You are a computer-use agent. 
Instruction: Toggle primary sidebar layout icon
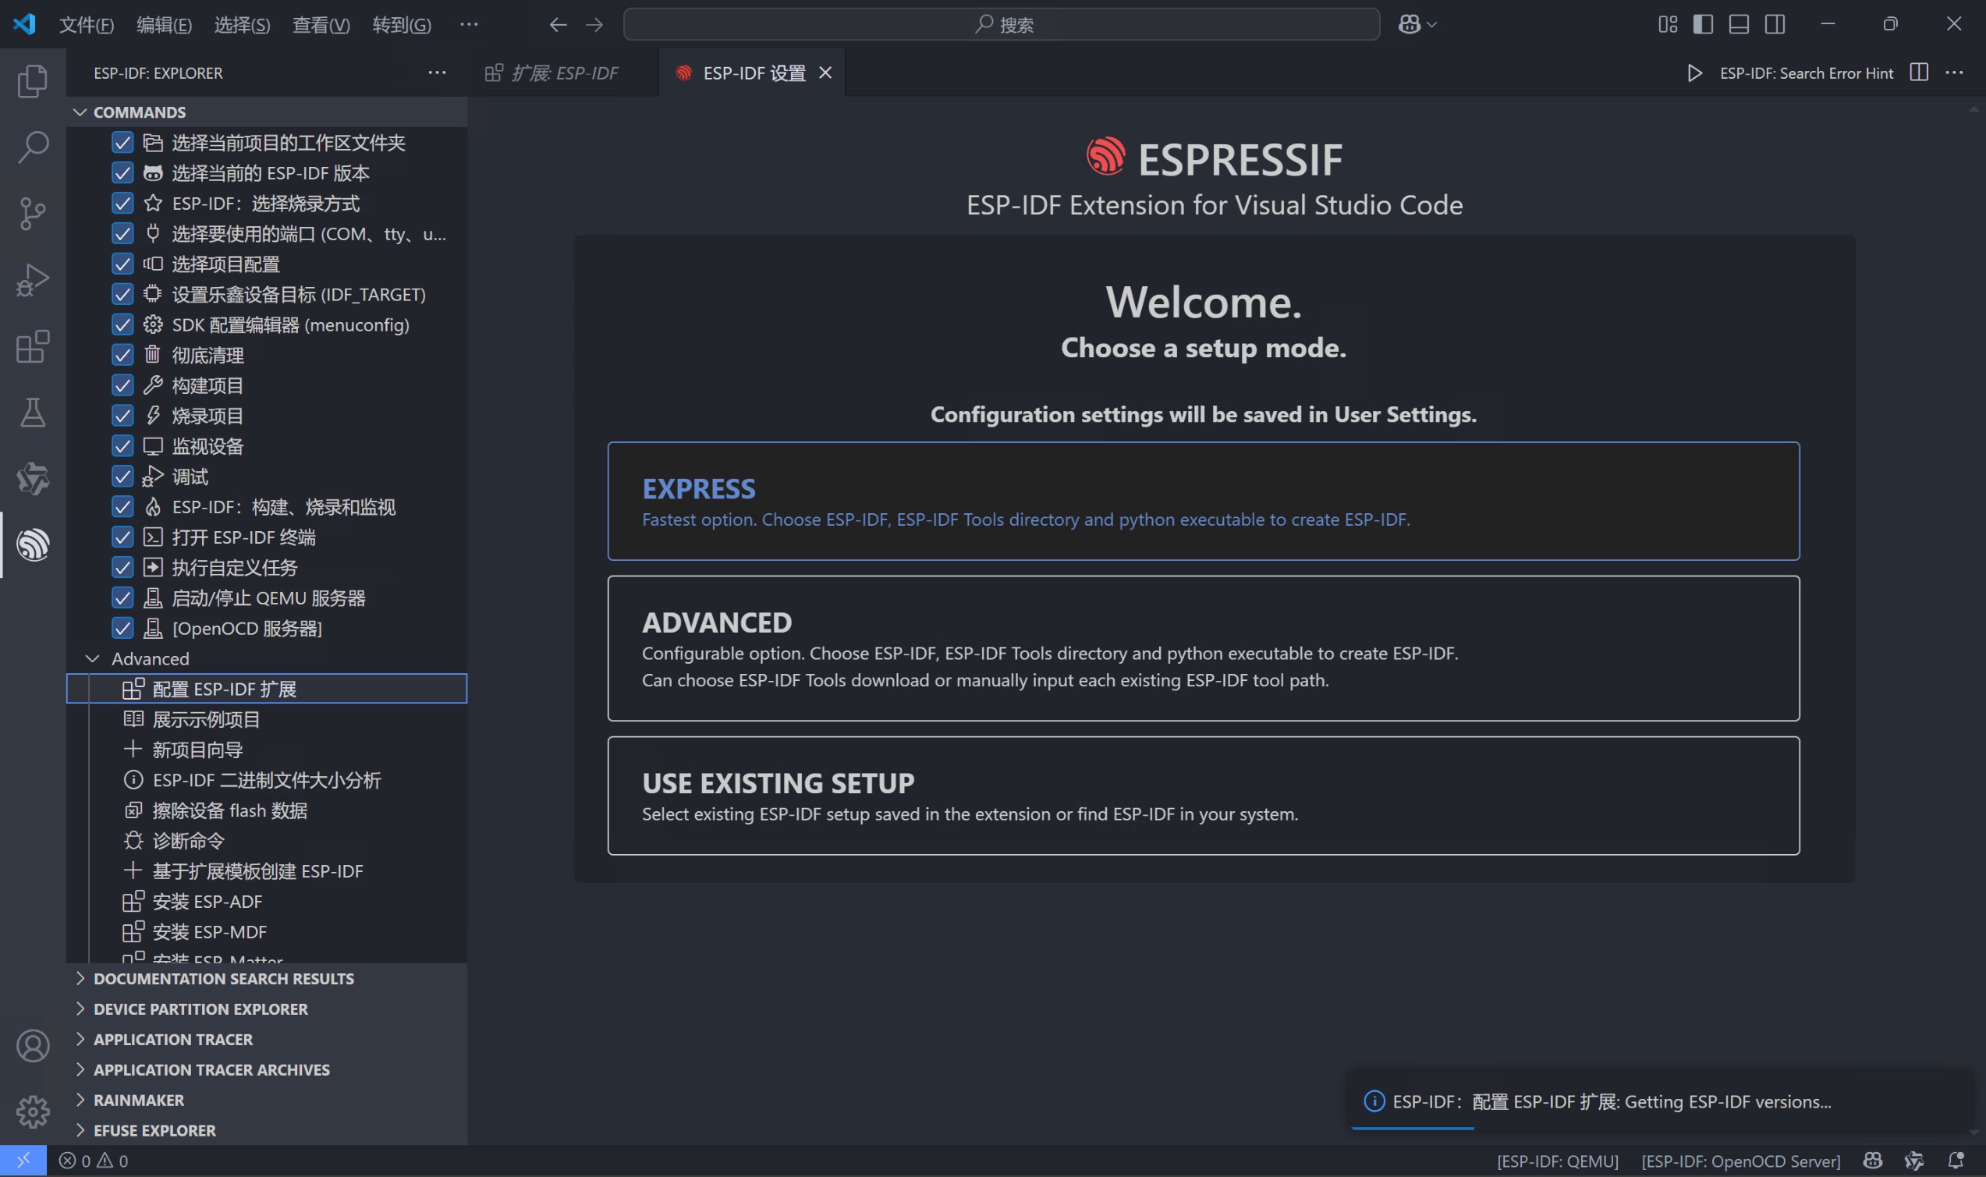[x=1703, y=25]
